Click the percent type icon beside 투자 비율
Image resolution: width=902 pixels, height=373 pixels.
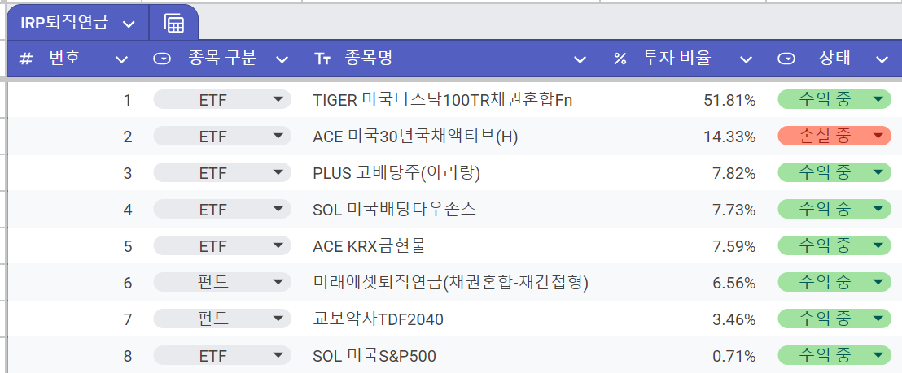coord(620,59)
